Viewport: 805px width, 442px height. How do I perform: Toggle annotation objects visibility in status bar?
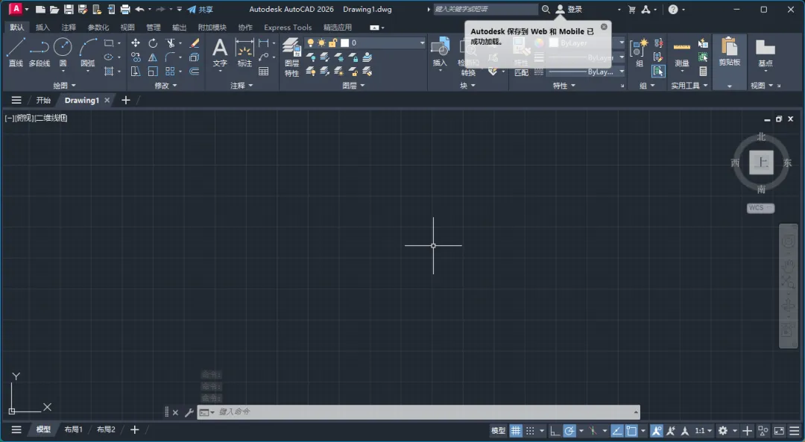(657, 431)
